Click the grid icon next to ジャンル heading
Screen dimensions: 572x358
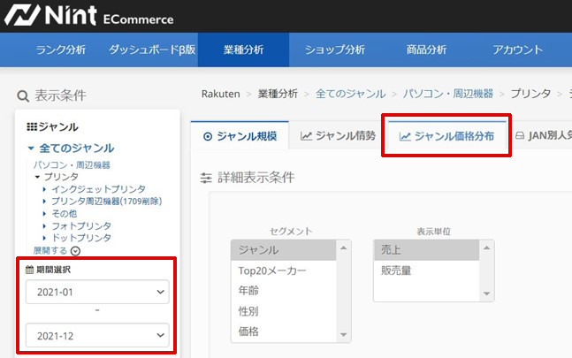click(32, 127)
